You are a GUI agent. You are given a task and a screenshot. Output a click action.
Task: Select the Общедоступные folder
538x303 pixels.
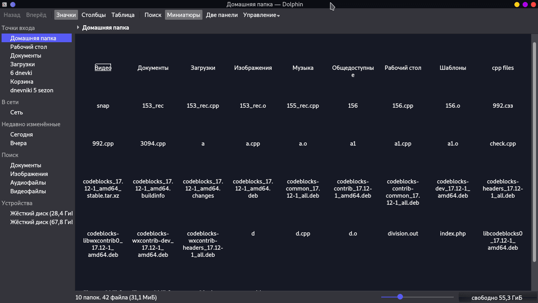[353, 71]
